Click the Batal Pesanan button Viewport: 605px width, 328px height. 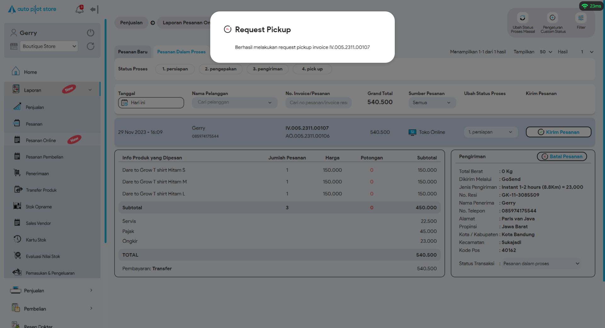[x=562, y=156]
